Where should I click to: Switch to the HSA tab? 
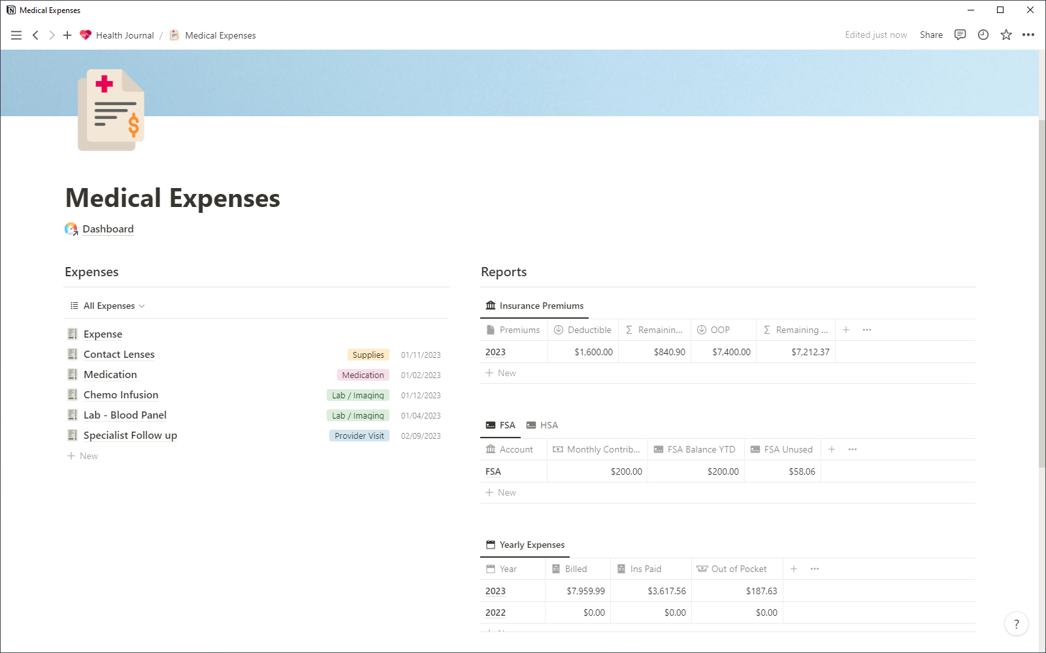tap(549, 425)
